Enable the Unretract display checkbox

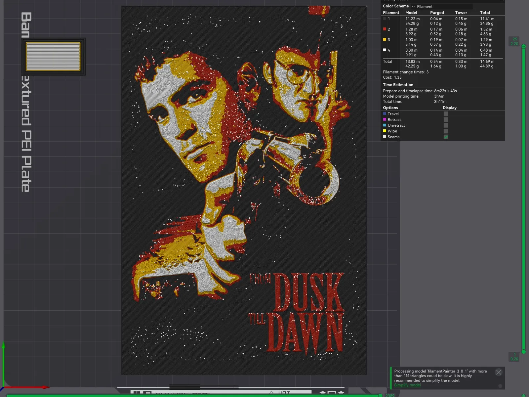point(446,125)
